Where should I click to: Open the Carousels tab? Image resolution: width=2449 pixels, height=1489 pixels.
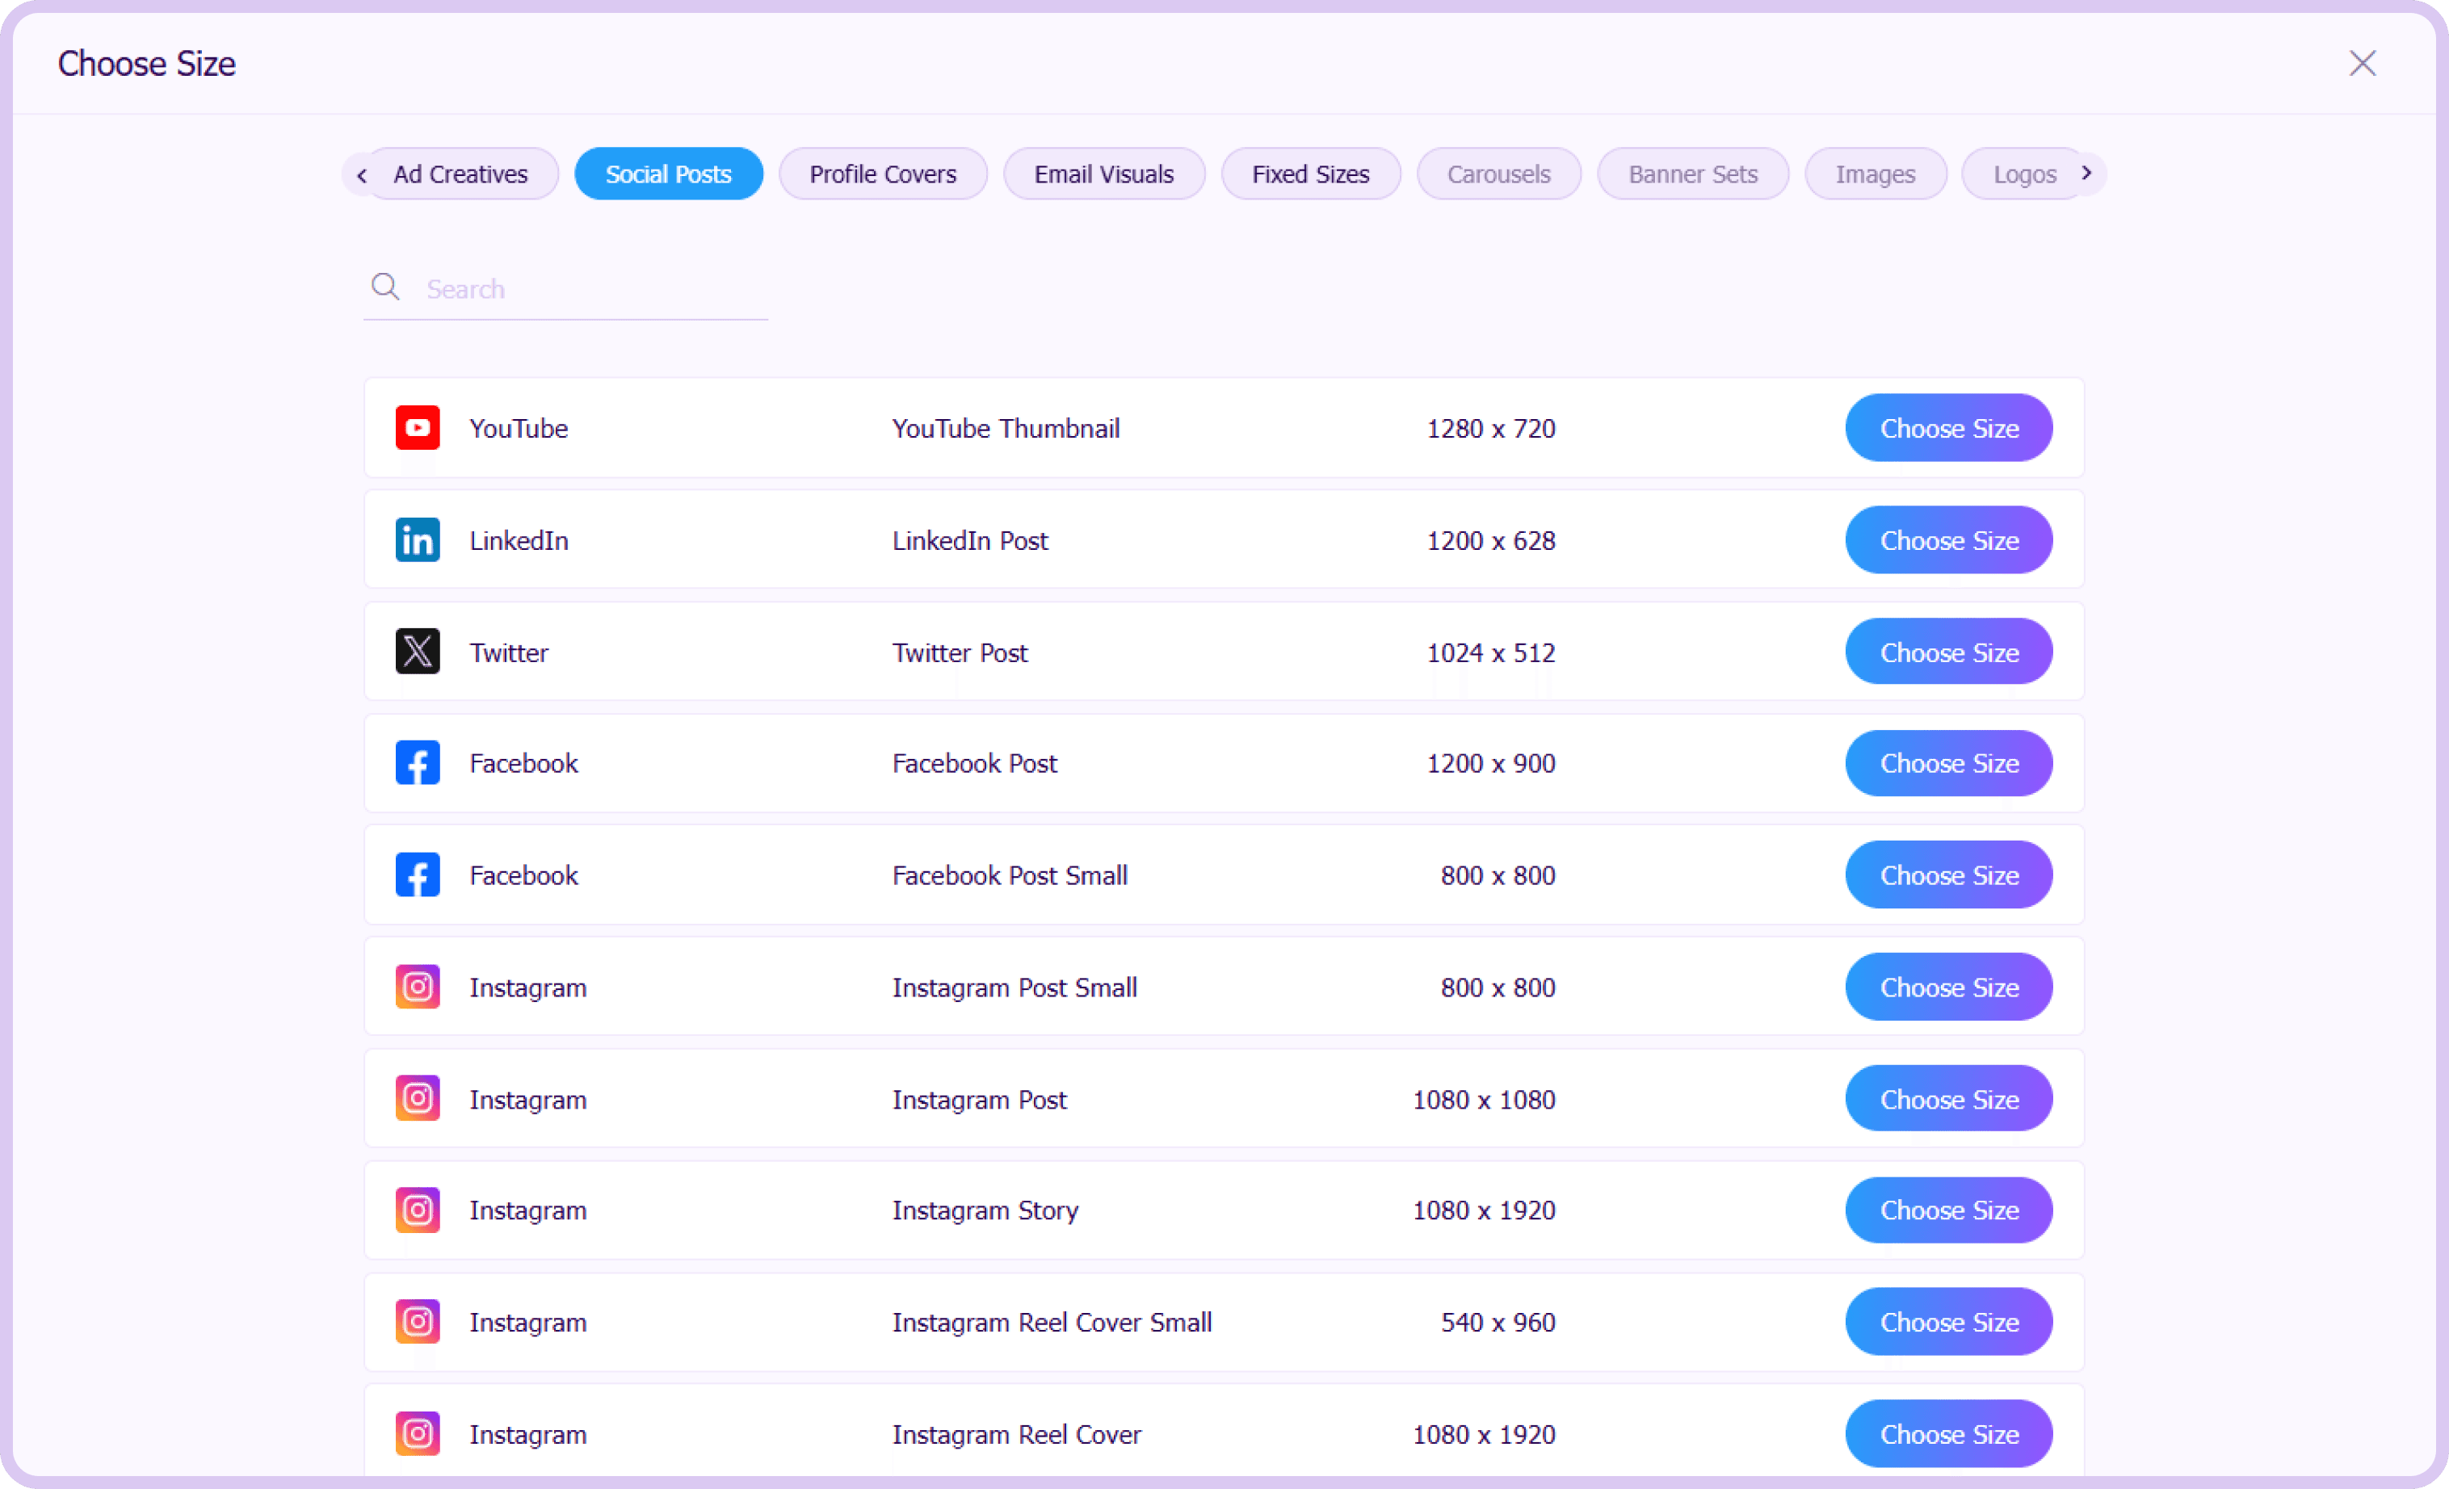[1499, 174]
